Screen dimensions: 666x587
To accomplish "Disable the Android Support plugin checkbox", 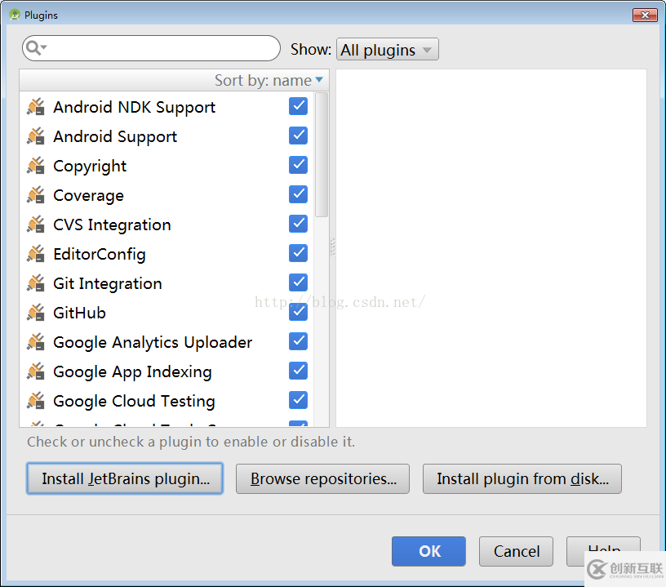I will tap(298, 136).
